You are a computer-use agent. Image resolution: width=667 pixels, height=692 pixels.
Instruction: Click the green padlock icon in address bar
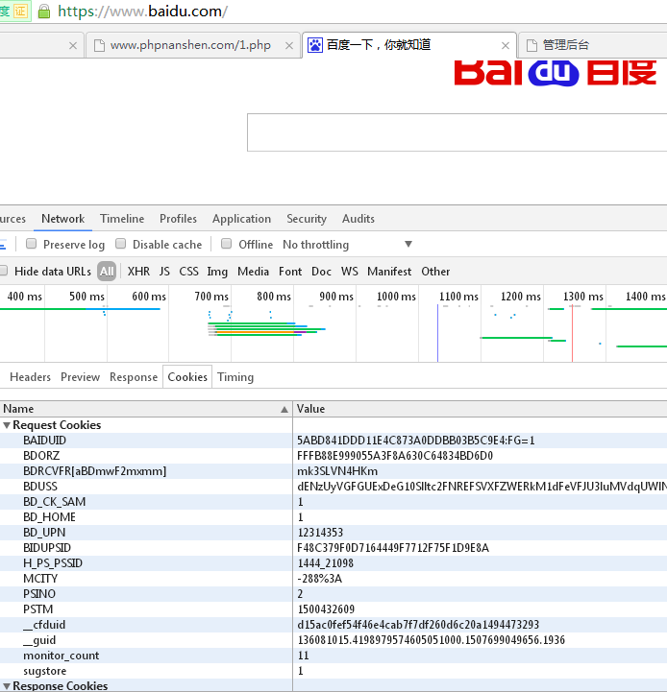[x=44, y=11]
